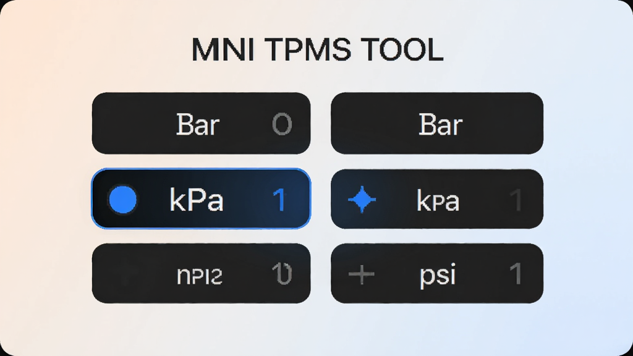The width and height of the screenshot is (633, 356).
Task: Click the highlighted kPa option with blue circle
Action: (201, 198)
